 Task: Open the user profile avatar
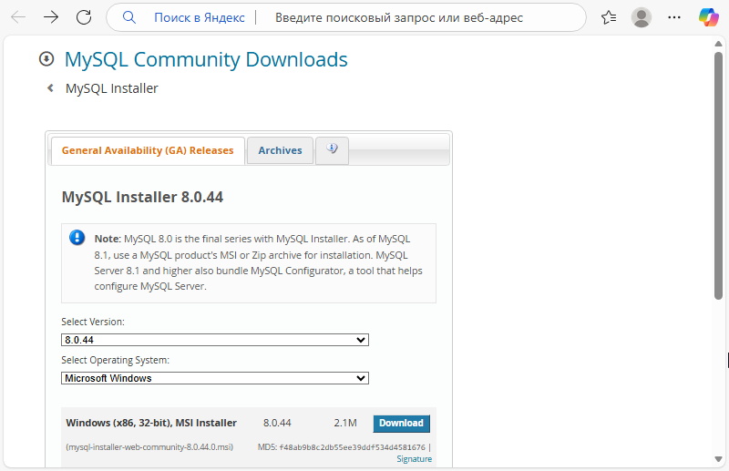(642, 17)
